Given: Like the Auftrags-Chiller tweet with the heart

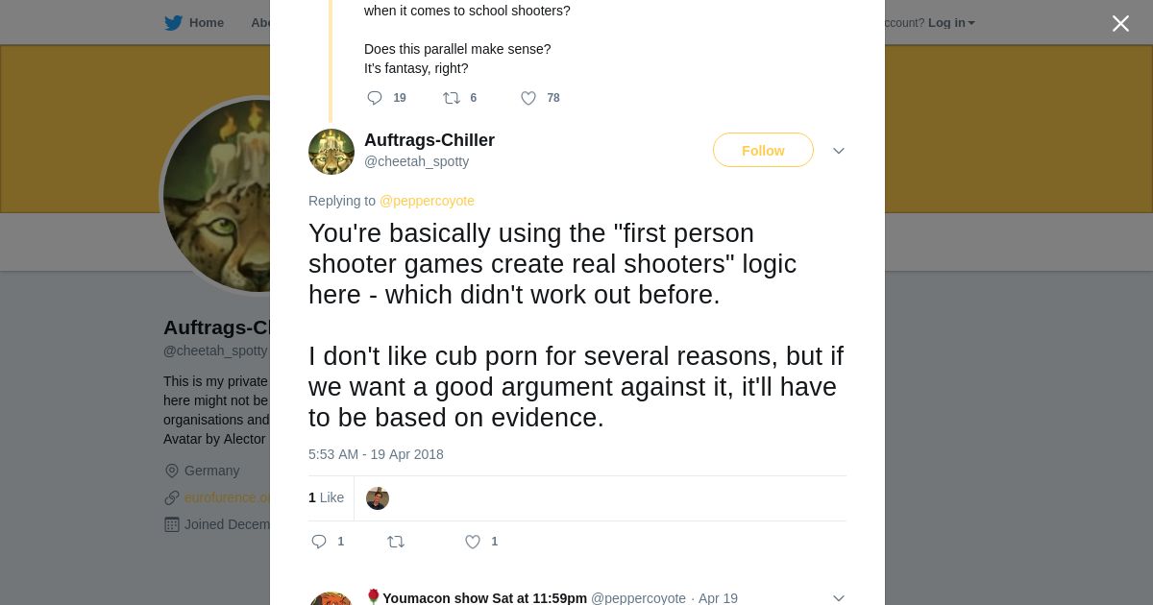Looking at the screenshot, I should pyautogui.click(x=473, y=542).
